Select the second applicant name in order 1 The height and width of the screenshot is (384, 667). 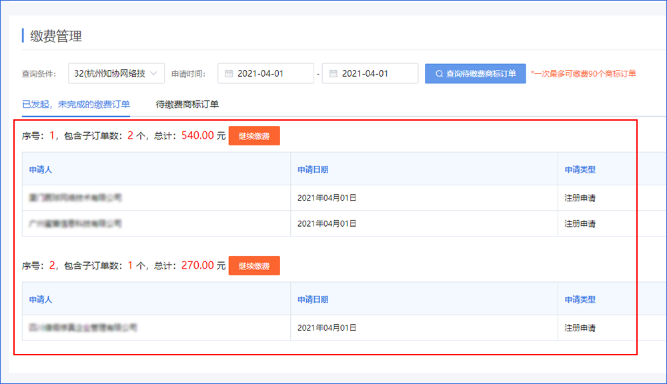click(75, 223)
